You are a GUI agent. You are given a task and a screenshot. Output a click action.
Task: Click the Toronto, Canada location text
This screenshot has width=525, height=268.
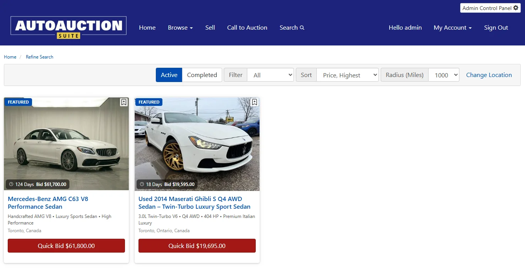(x=24, y=231)
